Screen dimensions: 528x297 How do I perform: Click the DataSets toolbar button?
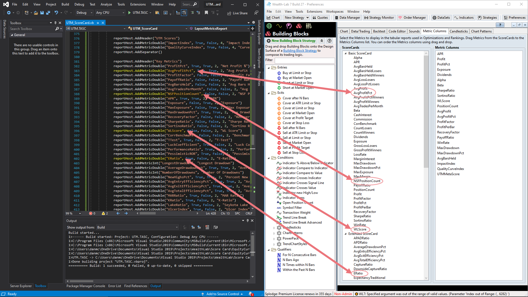tap(441, 18)
